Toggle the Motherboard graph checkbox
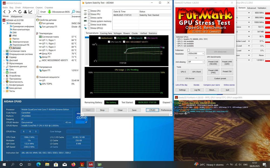 pos(99,38)
